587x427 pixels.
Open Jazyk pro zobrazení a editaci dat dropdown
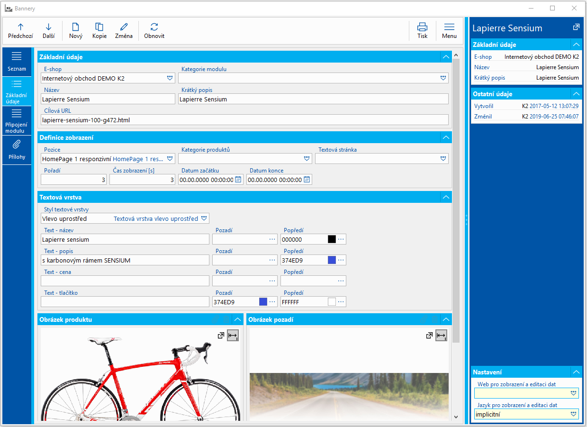tap(573, 414)
